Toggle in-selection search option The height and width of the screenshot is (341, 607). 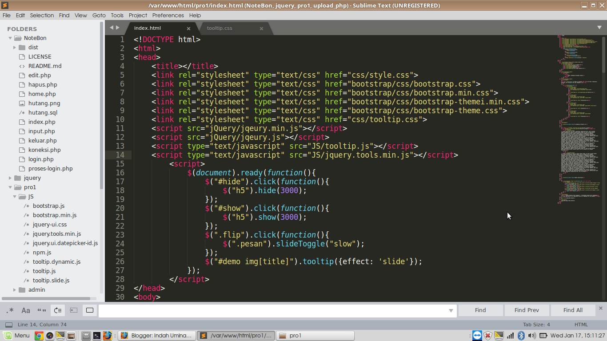point(74,310)
